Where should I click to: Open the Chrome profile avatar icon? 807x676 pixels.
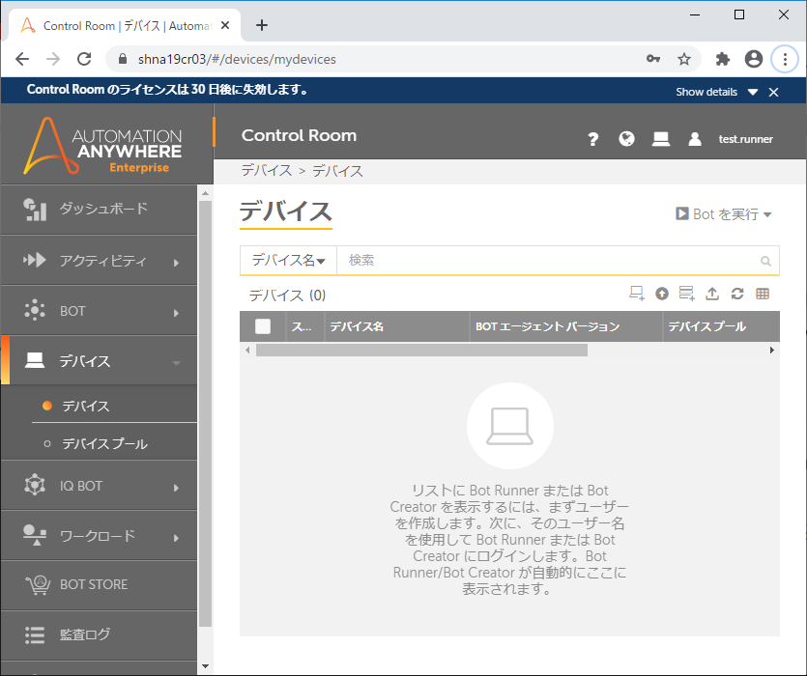(754, 59)
